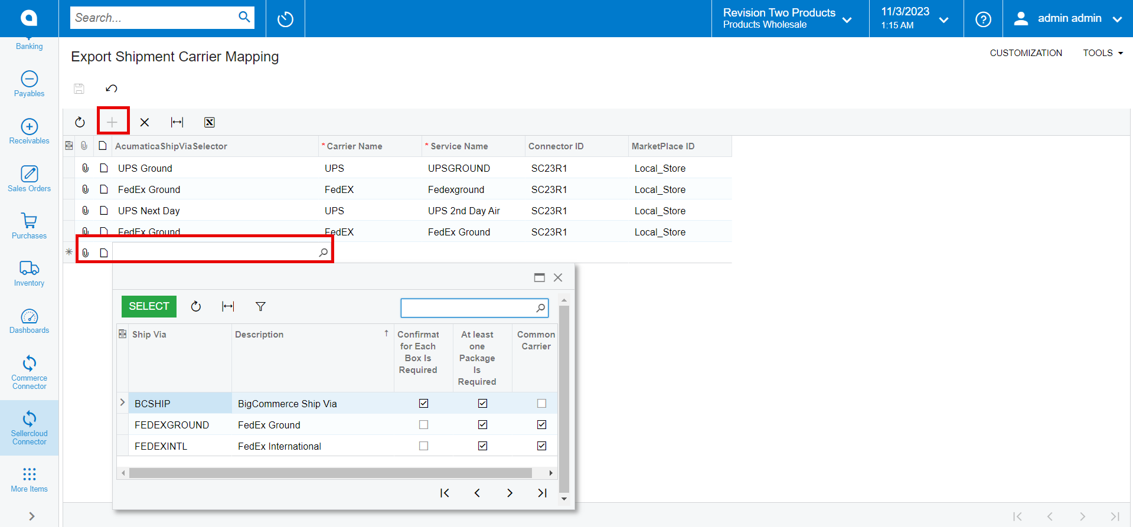The height and width of the screenshot is (527, 1133).
Task: Open the Inventory workspace
Action: pos(29,274)
